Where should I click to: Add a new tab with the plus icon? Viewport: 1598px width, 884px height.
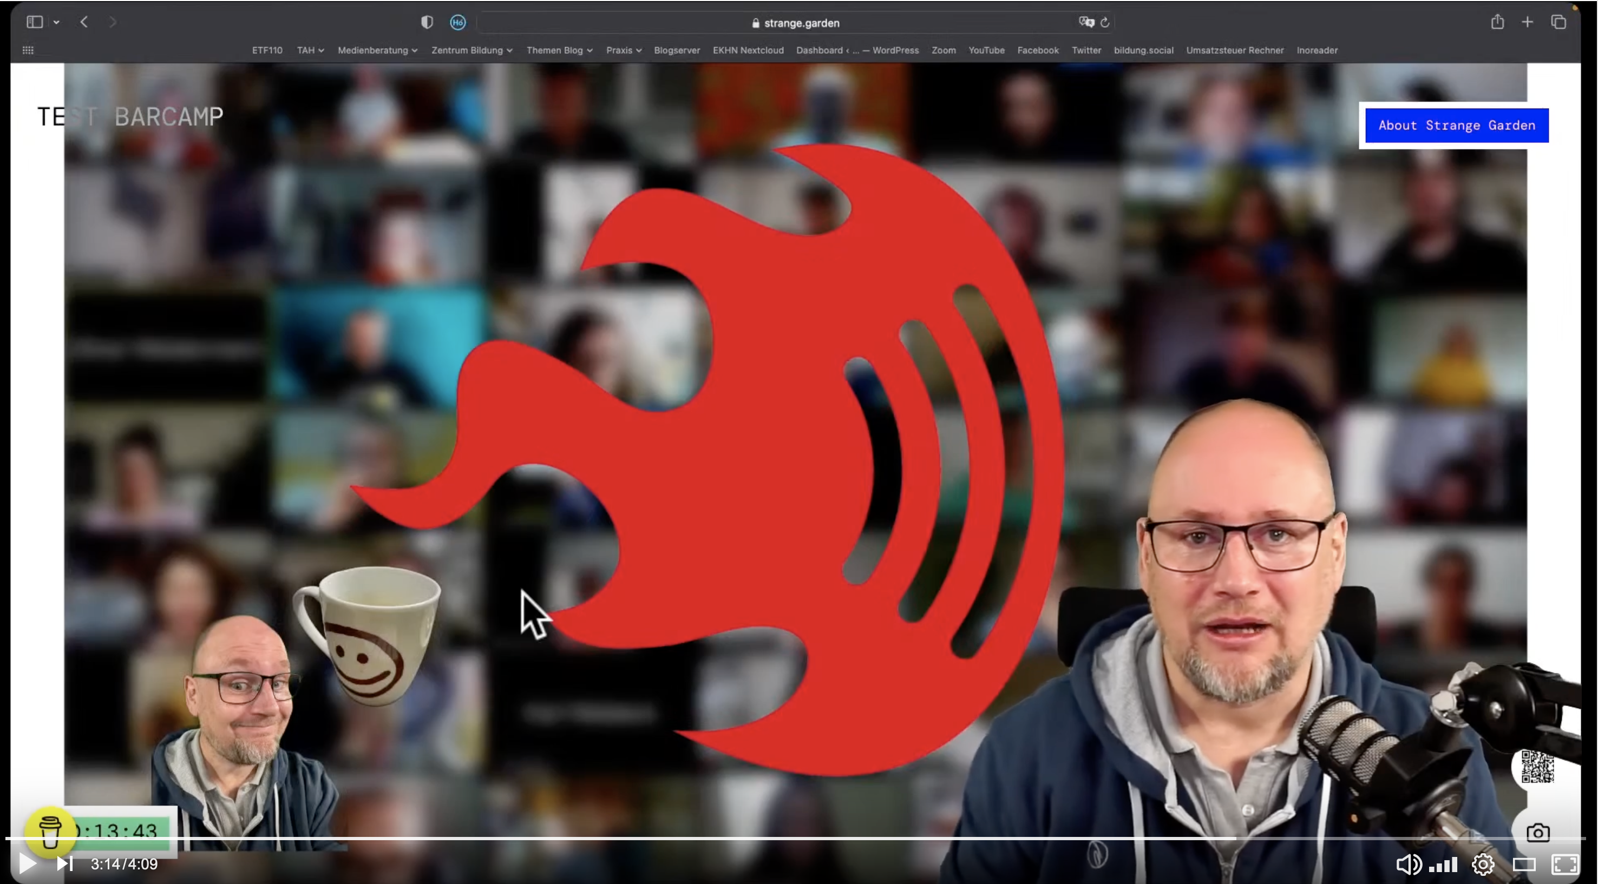[x=1527, y=22]
